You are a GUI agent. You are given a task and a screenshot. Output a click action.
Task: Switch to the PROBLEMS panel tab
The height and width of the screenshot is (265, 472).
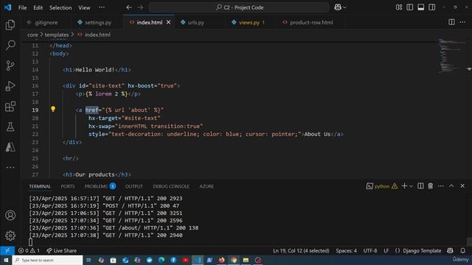pyautogui.click(x=100, y=186)
